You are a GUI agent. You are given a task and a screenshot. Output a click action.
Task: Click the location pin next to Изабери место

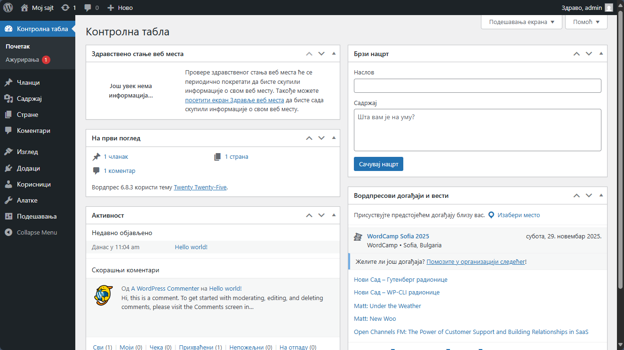[491, 215]
